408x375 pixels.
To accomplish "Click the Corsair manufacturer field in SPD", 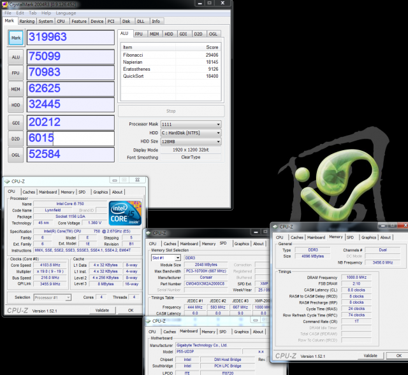I will pos(206,278).
